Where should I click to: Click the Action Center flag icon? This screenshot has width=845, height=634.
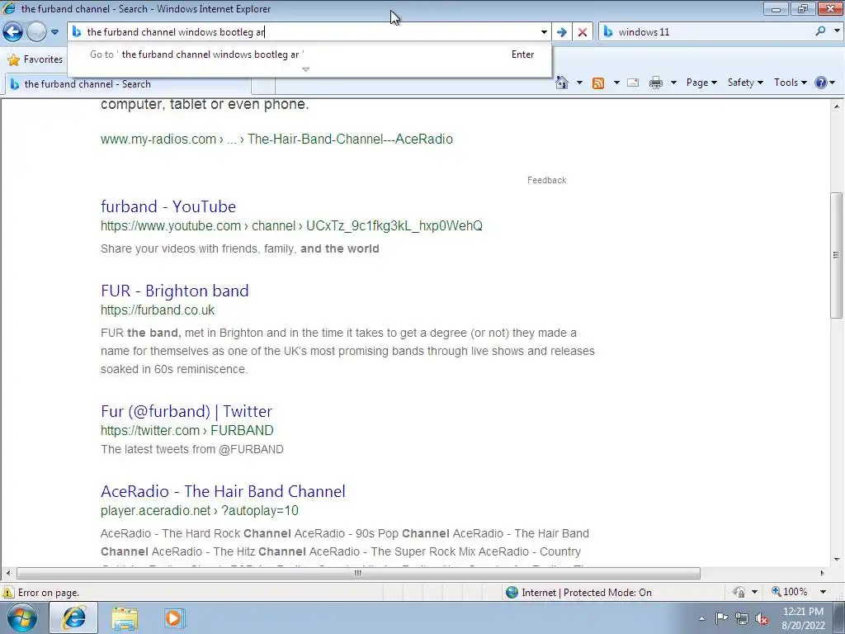[721, 617]
